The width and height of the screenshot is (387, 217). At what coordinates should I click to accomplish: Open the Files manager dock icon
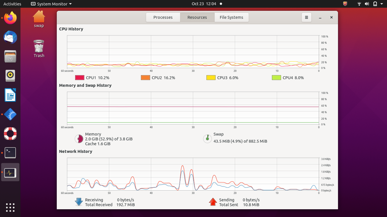coord(10,56)
